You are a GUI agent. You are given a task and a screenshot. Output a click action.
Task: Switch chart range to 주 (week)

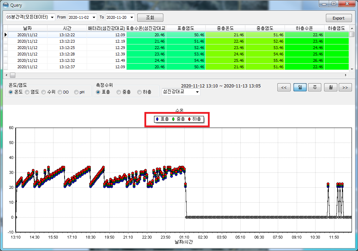[314, 87]
